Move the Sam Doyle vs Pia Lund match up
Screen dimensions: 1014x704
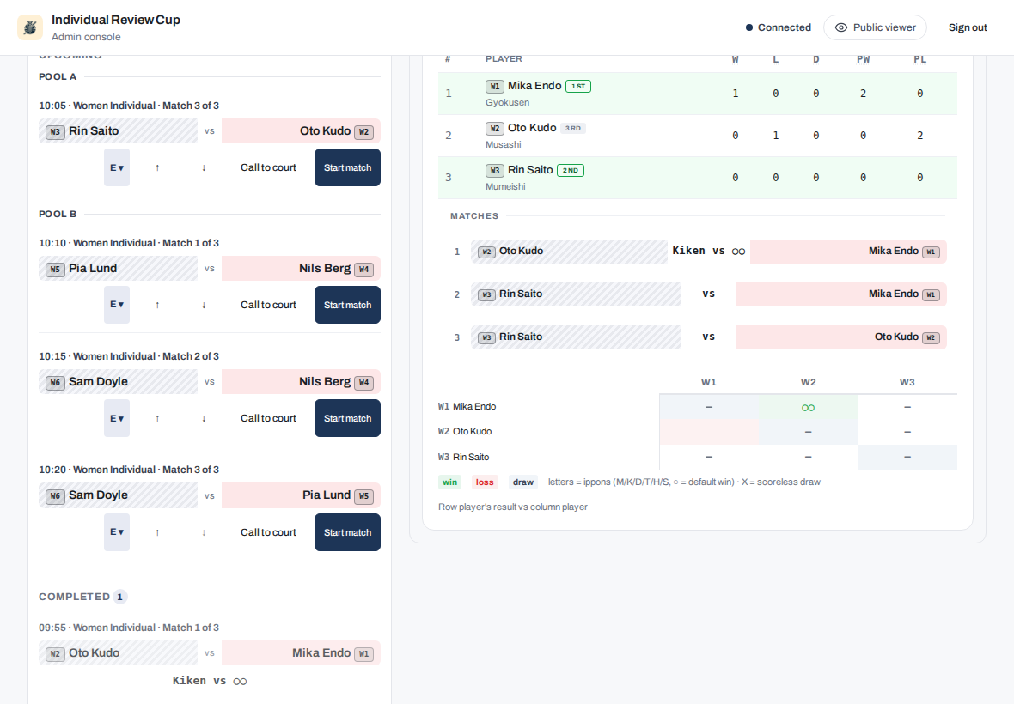pyautogui.click(x=157, y=532)
